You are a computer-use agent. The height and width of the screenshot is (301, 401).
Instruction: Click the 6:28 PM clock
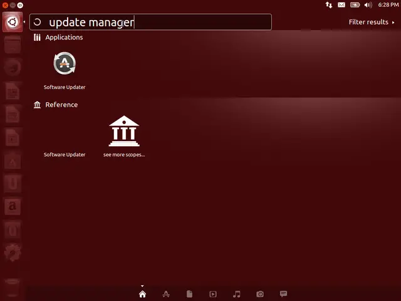point(388,5)
